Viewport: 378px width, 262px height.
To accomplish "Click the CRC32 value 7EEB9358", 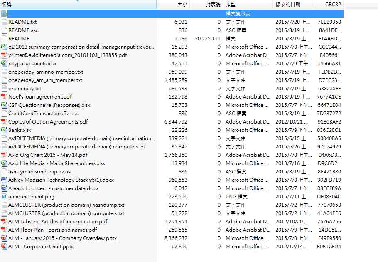I will tap(329, 22).
